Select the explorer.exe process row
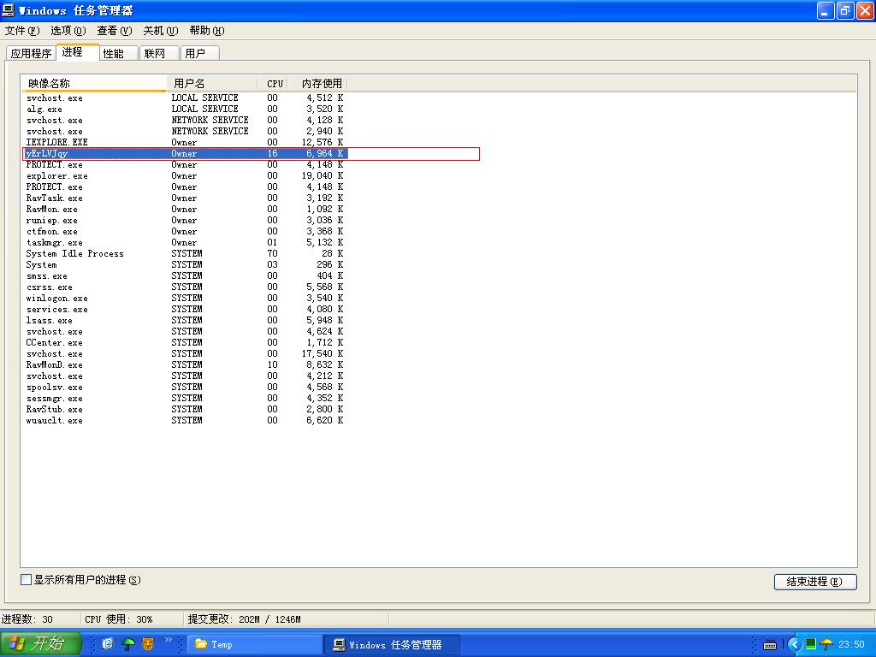This screenshot has height=657, width=876. click(185, 176)
